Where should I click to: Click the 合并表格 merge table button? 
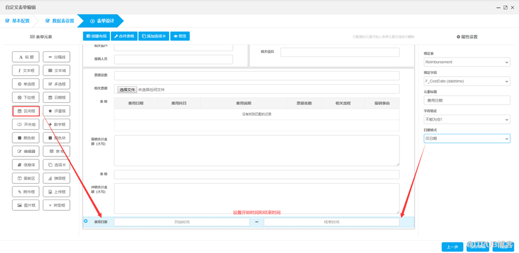124,36
